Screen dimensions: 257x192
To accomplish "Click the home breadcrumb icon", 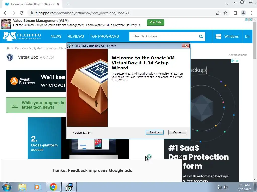I will click(8, 48).
